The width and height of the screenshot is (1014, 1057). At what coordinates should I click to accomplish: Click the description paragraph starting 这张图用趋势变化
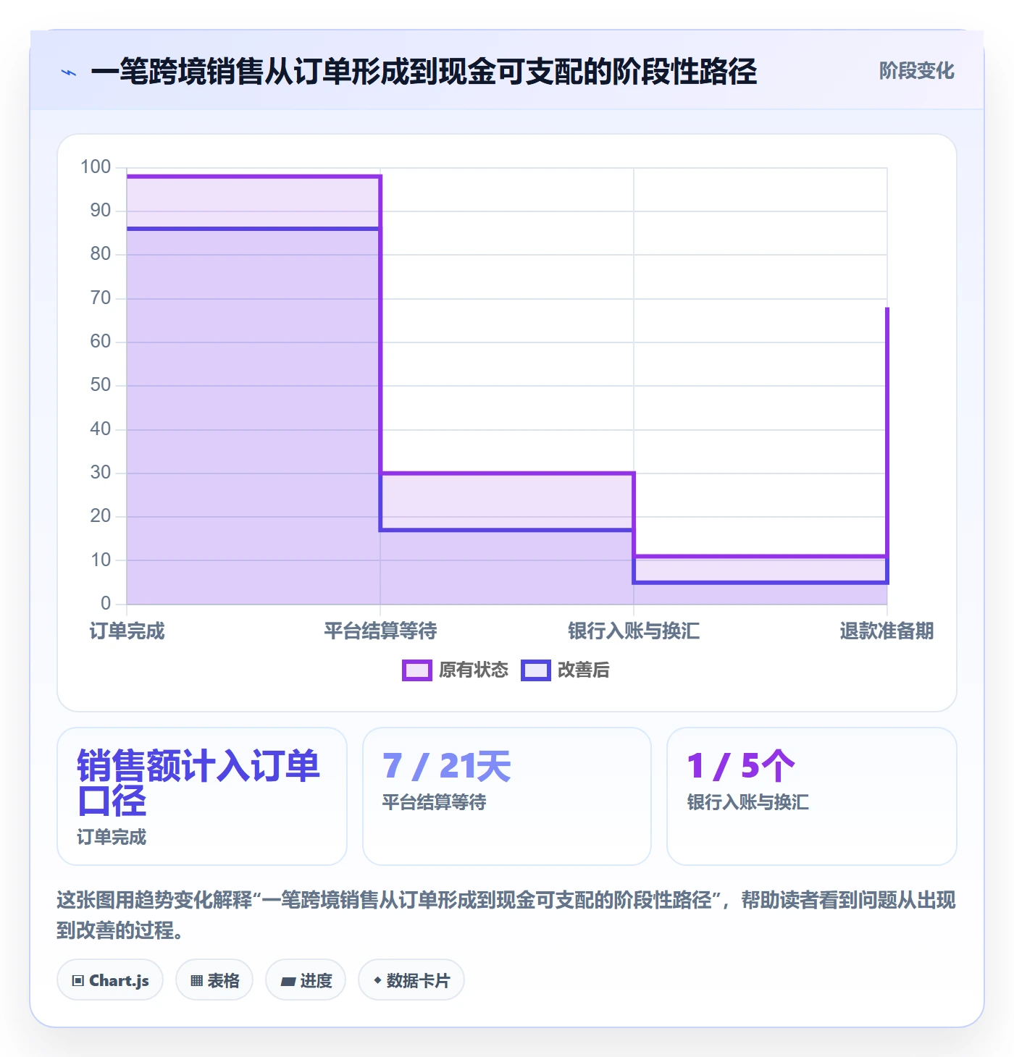pos(506,915)
